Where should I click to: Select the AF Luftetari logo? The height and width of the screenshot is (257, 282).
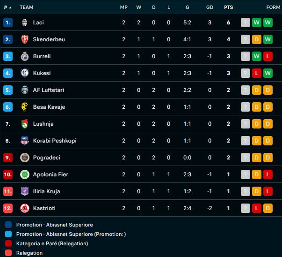(25, 90)
